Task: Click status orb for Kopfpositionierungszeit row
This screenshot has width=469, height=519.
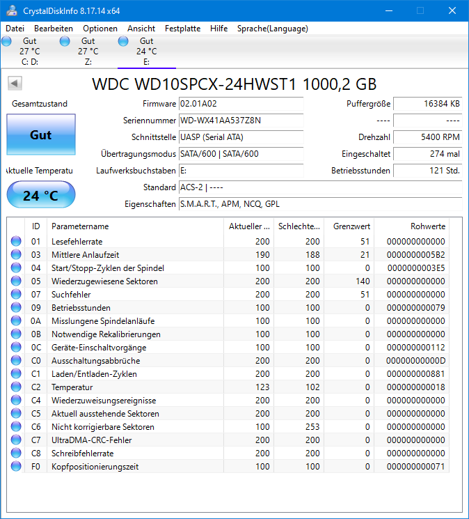Action: 16,466
